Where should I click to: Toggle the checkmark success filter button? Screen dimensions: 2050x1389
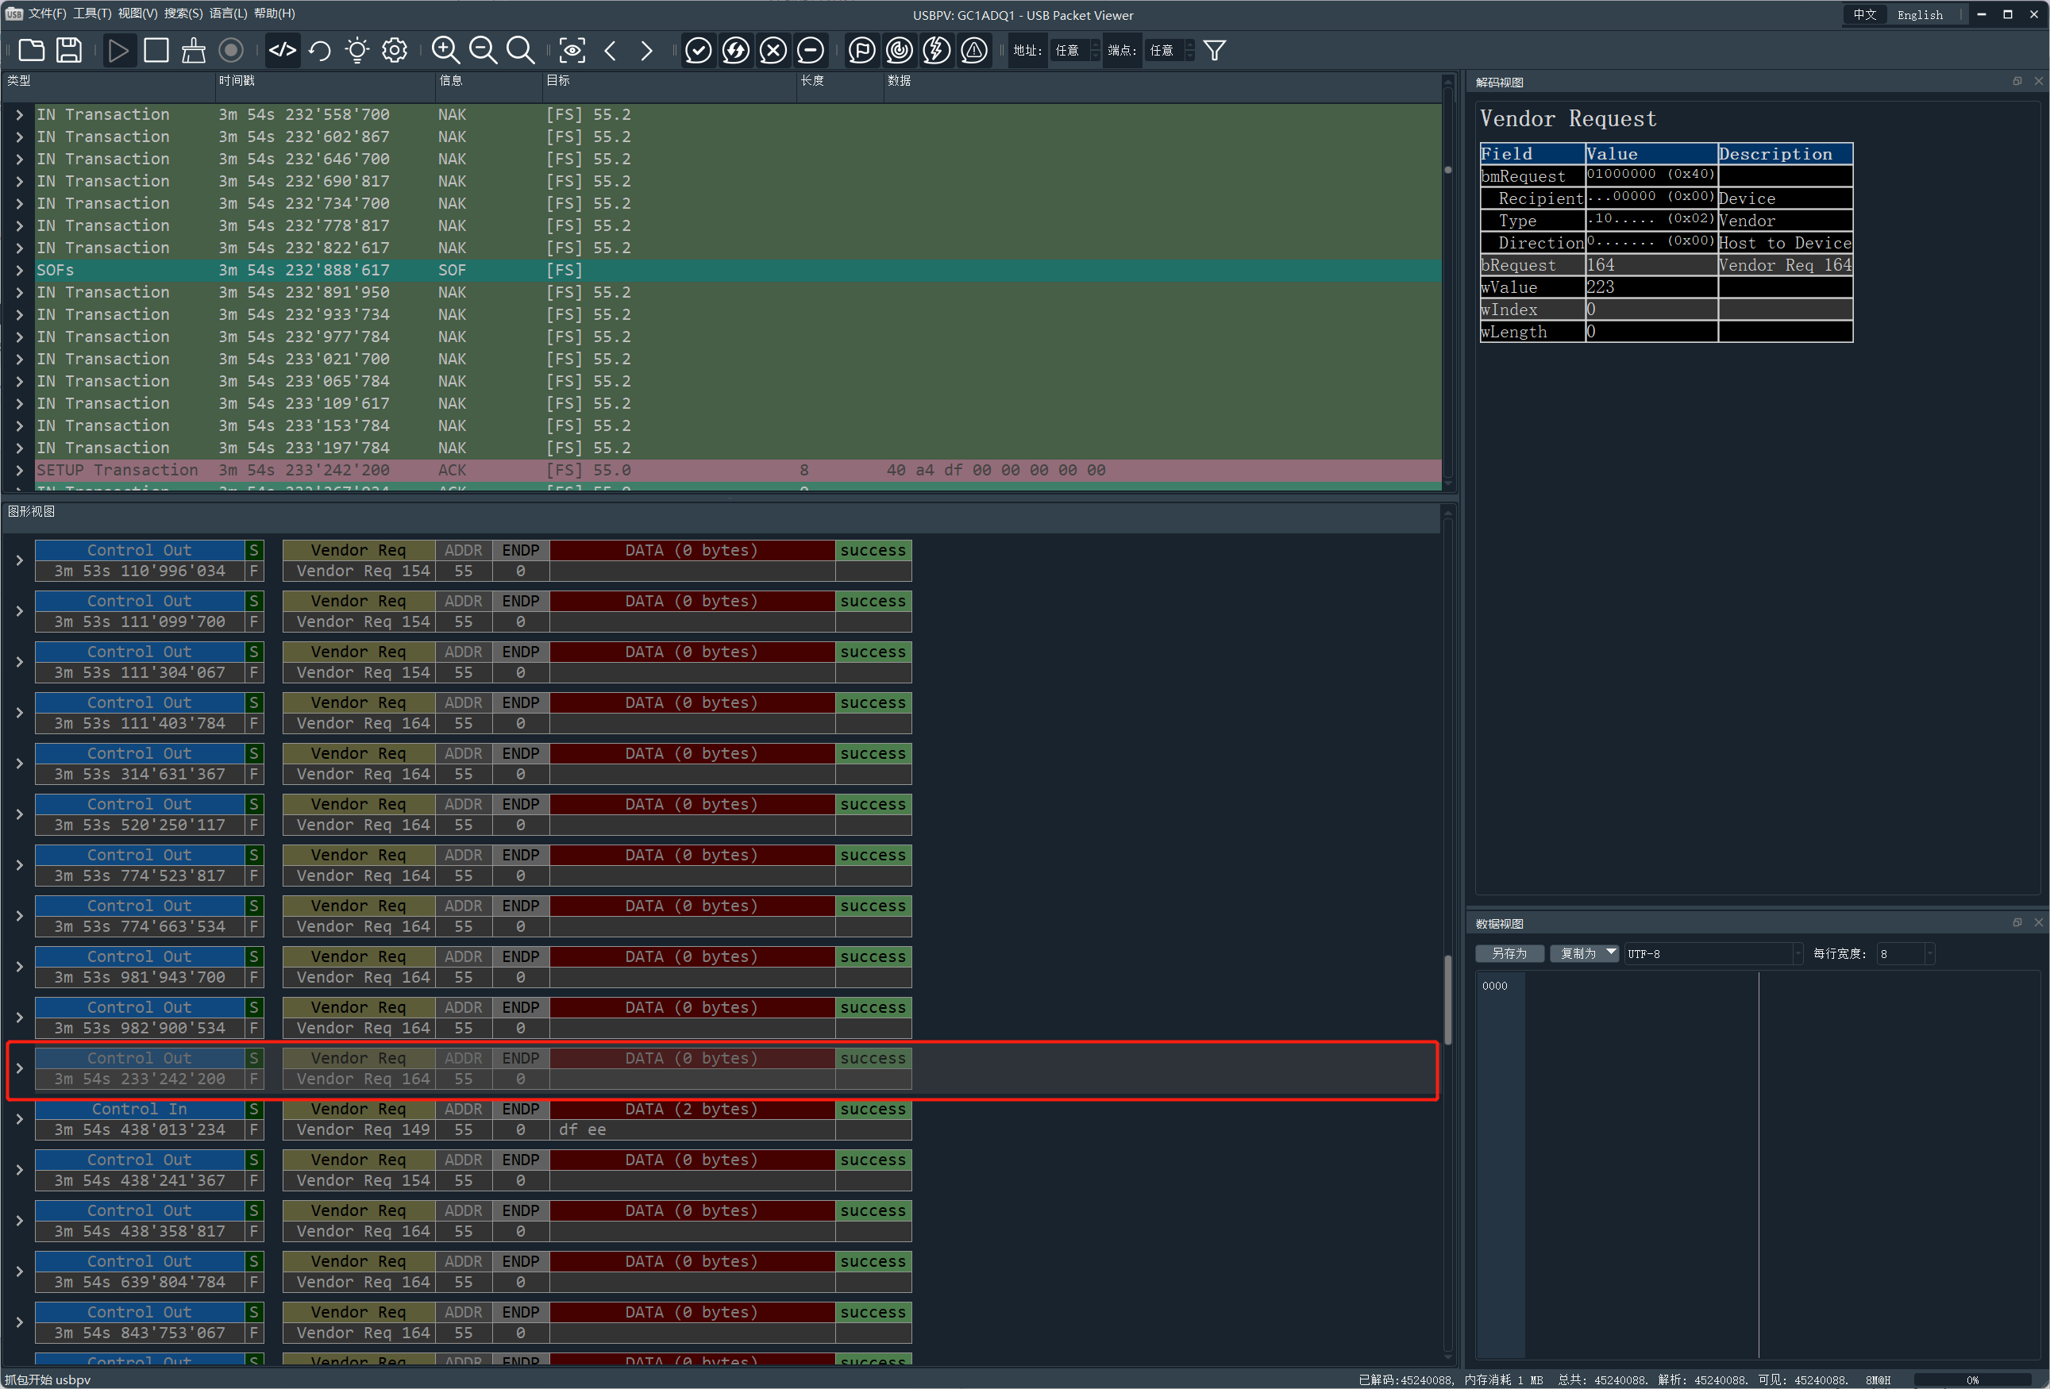point(698,50)
